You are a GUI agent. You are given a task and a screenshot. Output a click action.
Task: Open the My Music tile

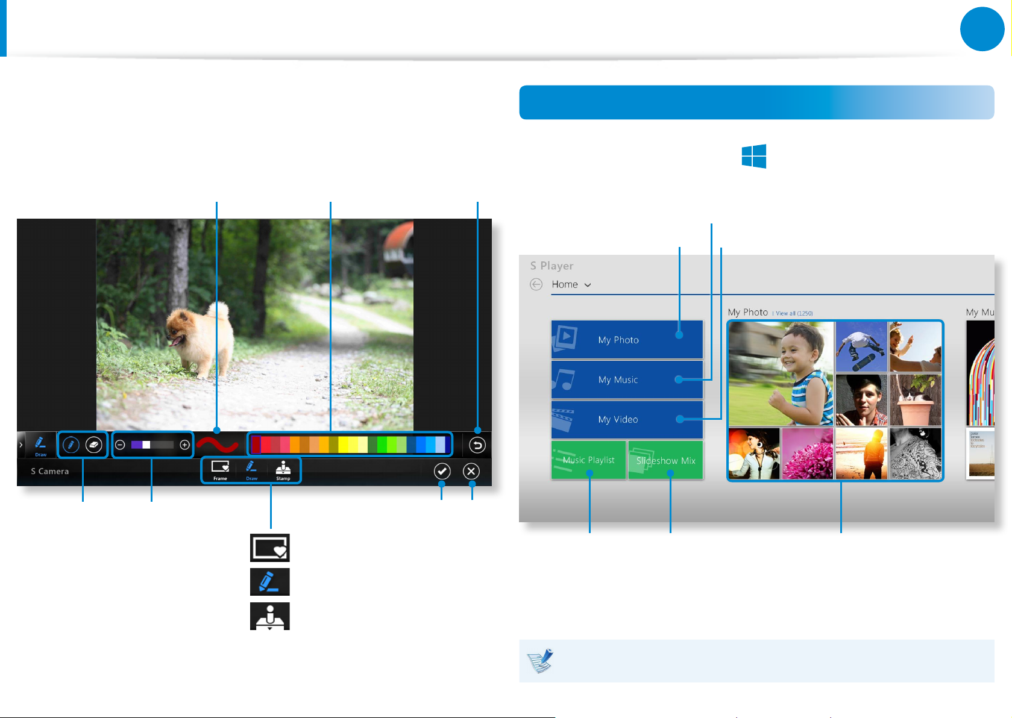(627, 379)
